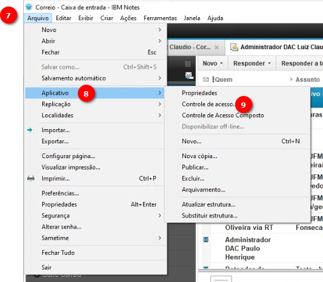This screenshot has height=282, width=323.
Task: Open Propriedades in Aplicativo submenu
Action: pos(237,93)
